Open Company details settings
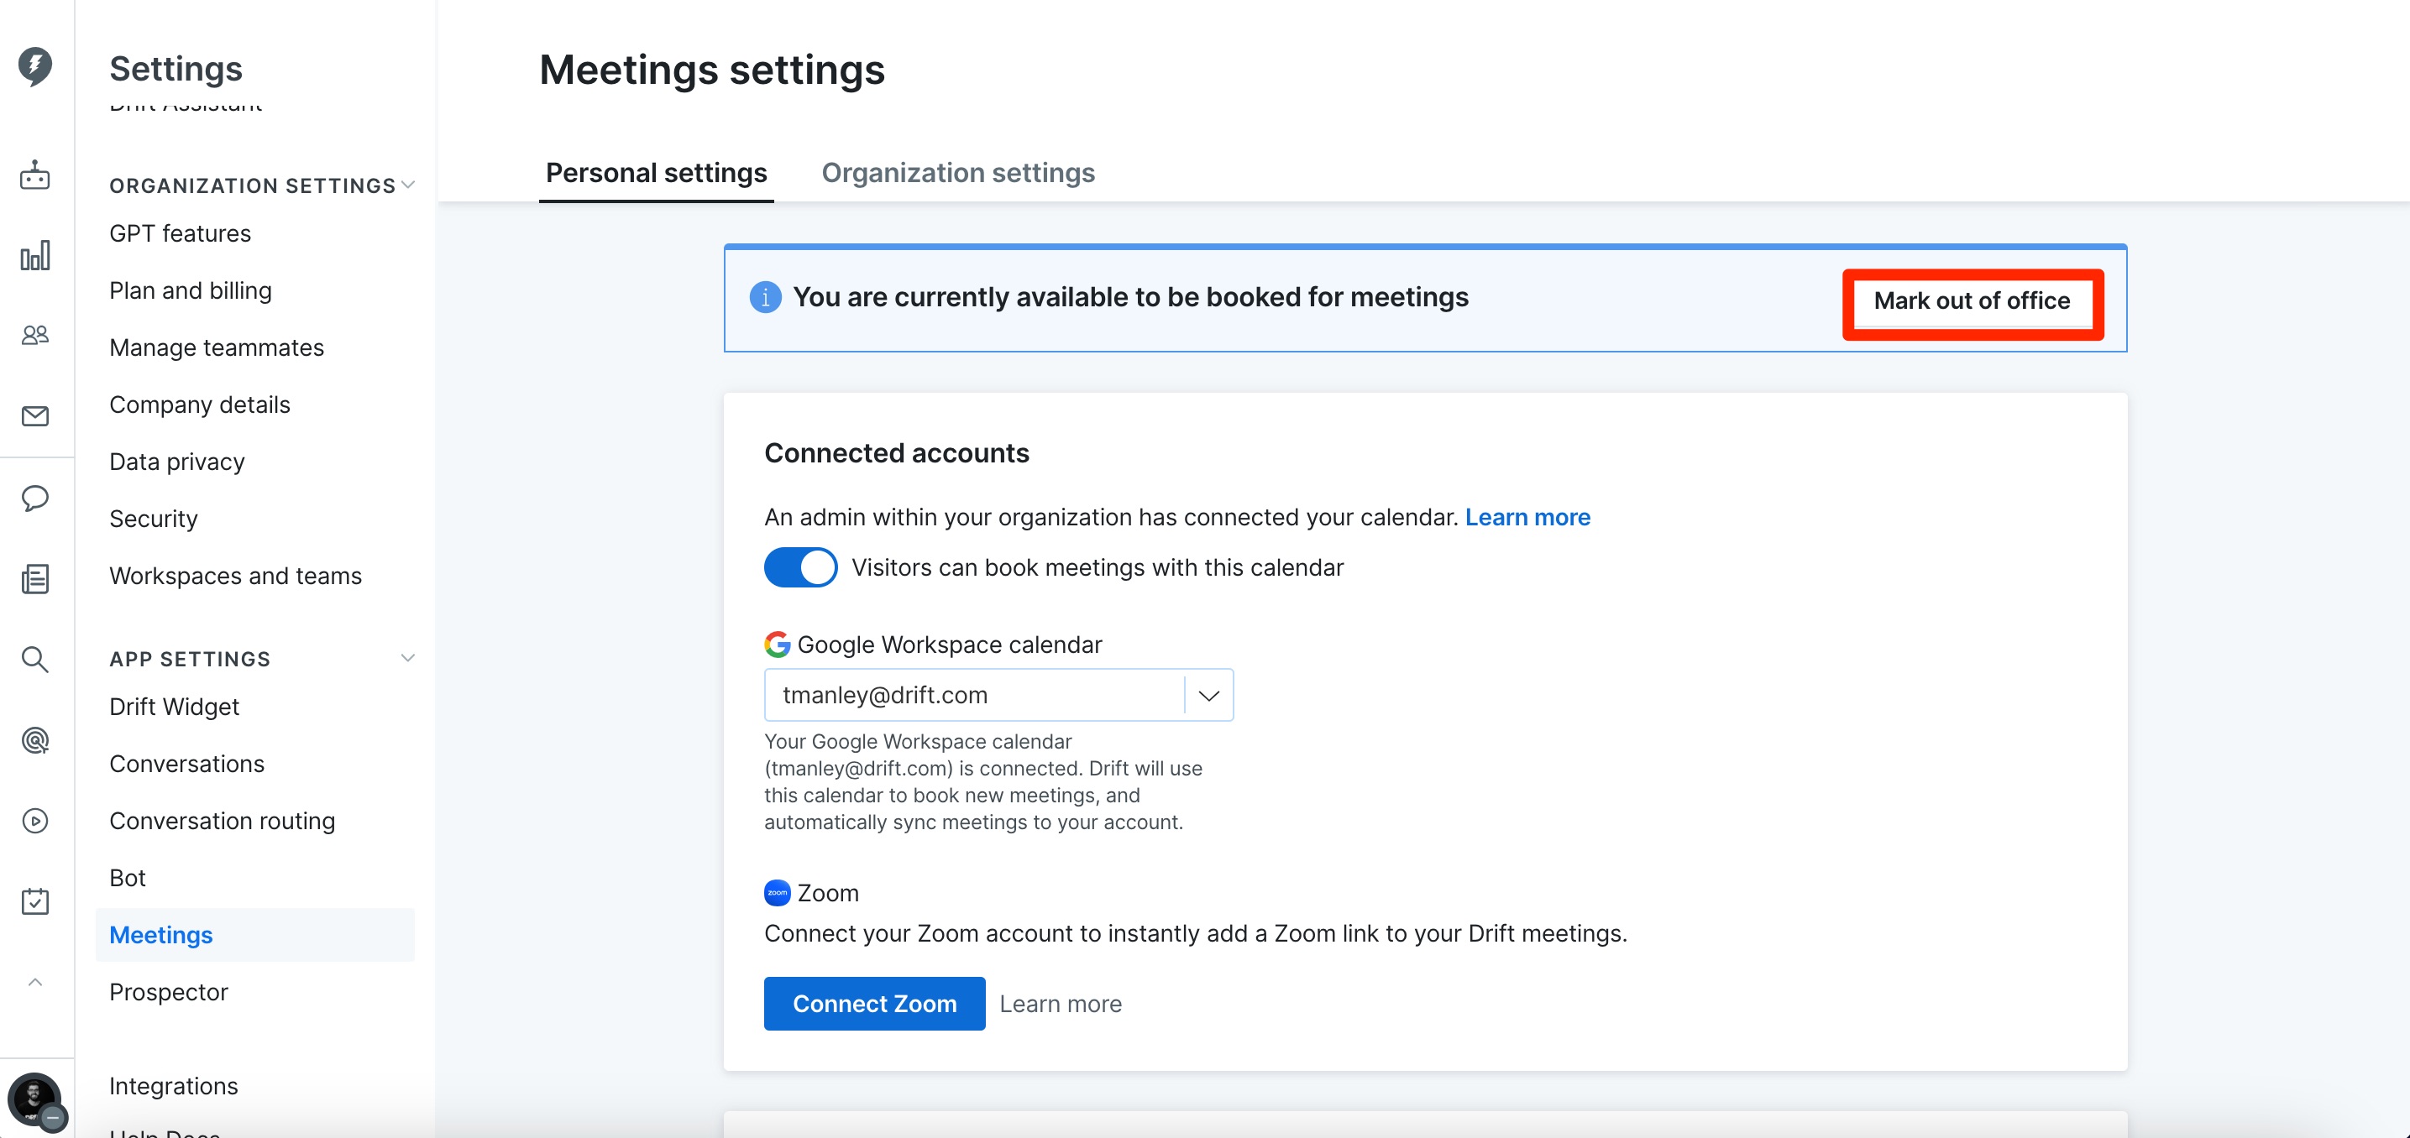The height and width of the screenshot is (1138, 2410). [x=199, y=405]
